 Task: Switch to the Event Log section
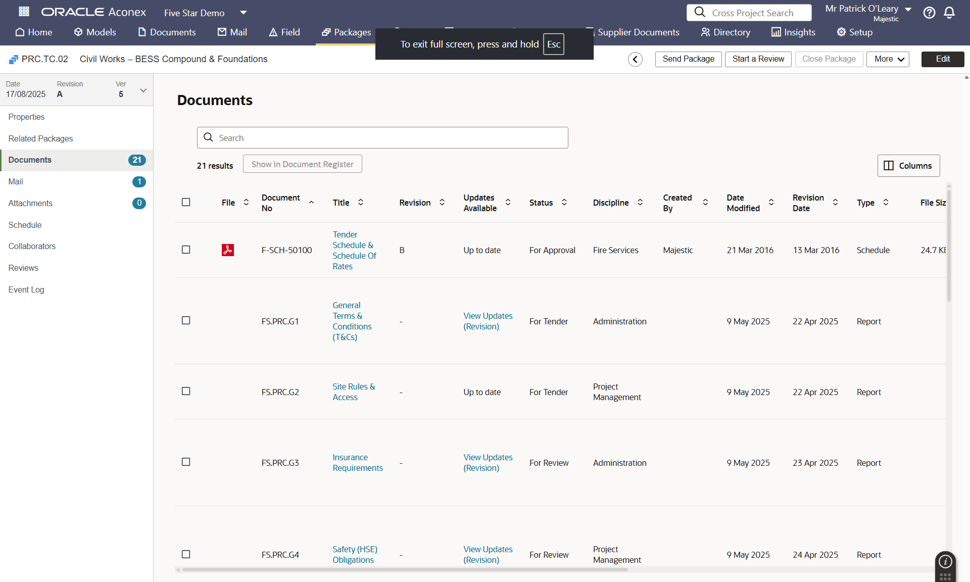pos(26,289)
